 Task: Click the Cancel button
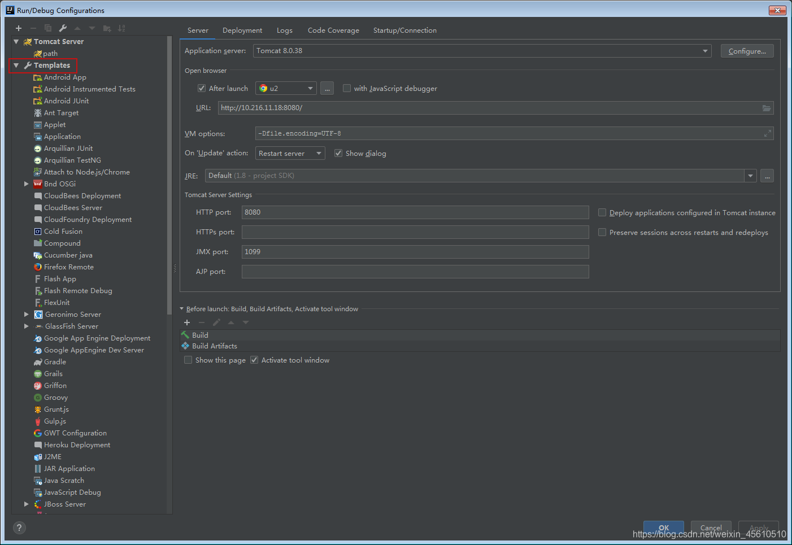711,528
